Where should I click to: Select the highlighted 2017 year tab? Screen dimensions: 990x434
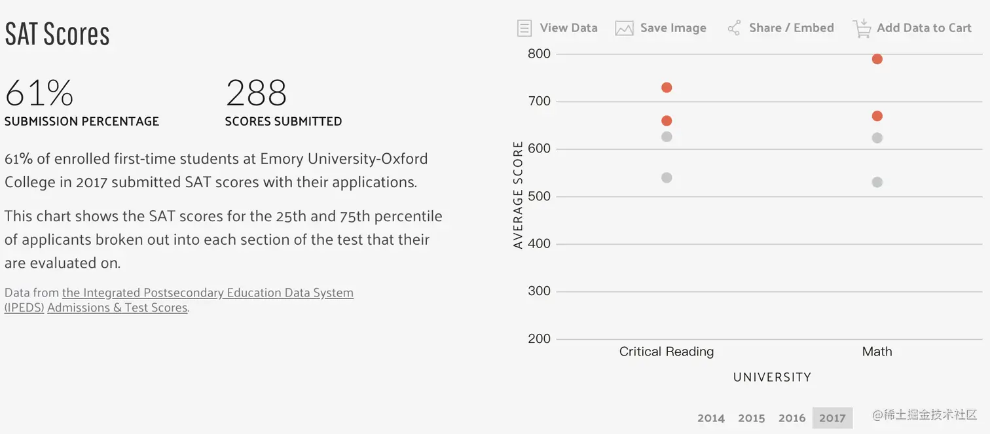pyautogui.click(x=832, y=418)
